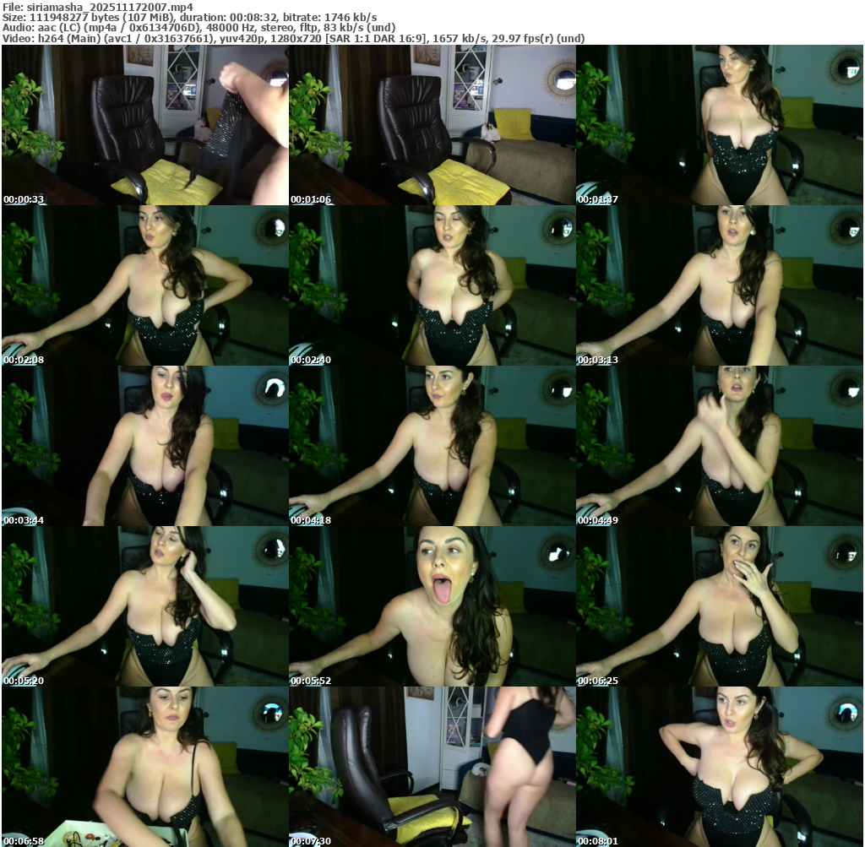Select the thumbnail frame stamped 00:02:40
Screen dimensions: 865x847
432,285
